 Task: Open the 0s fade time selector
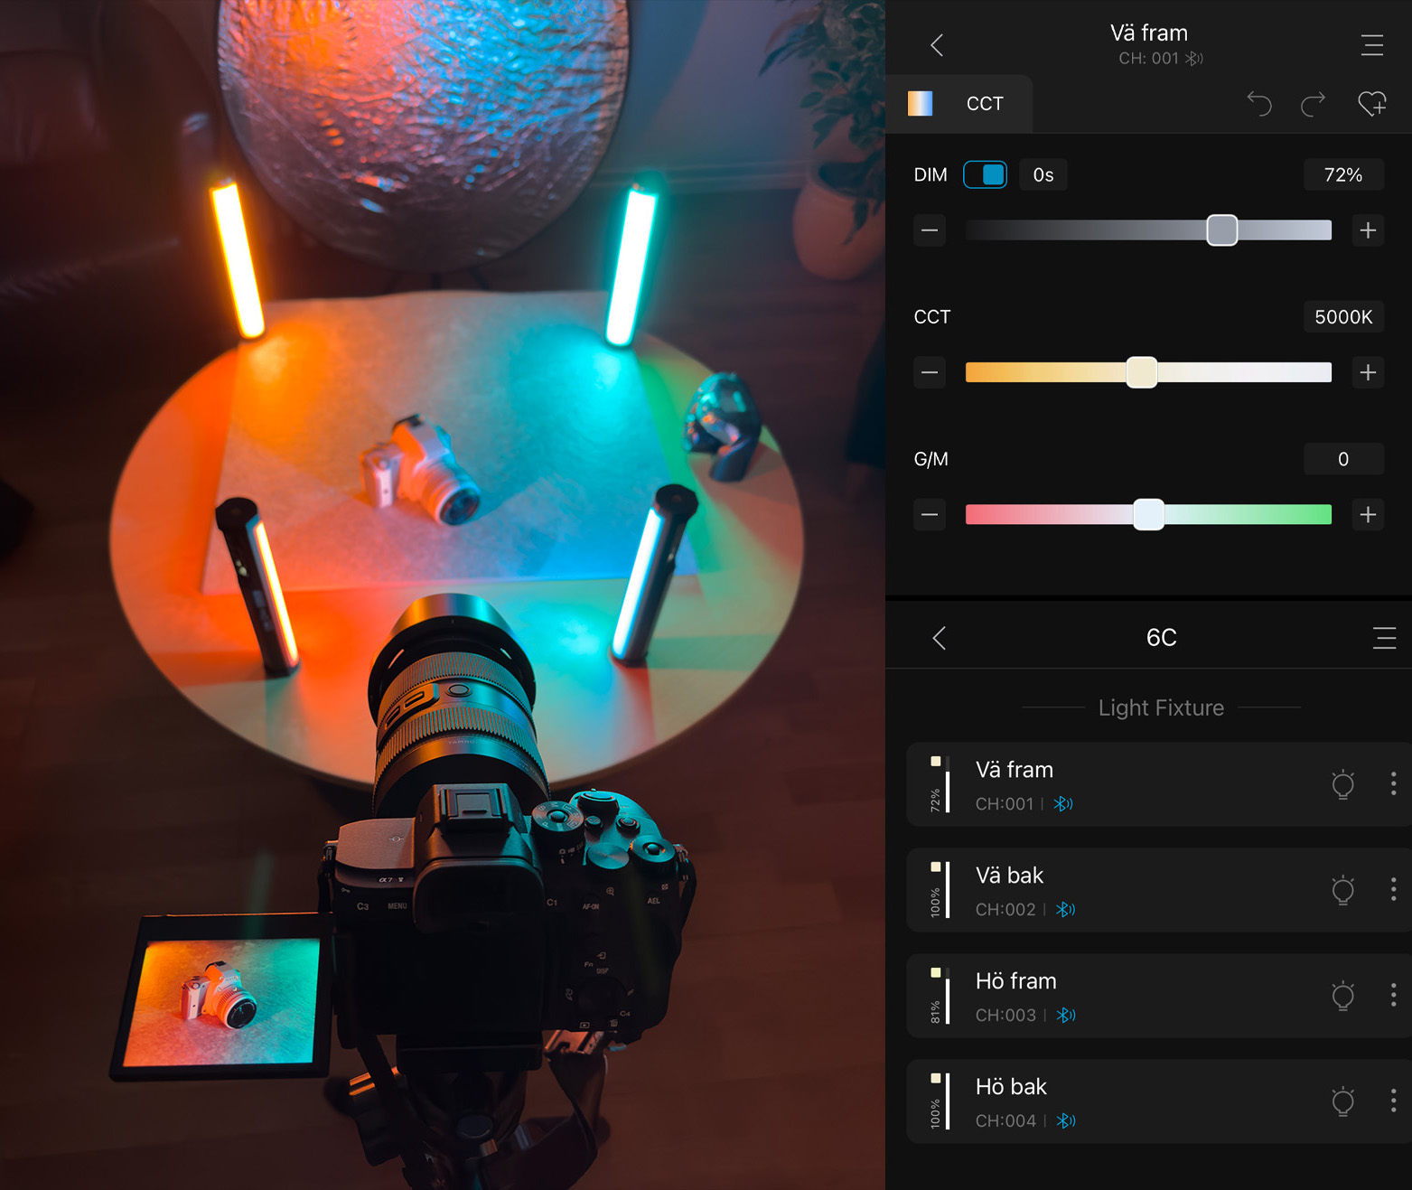(1043, 175)
